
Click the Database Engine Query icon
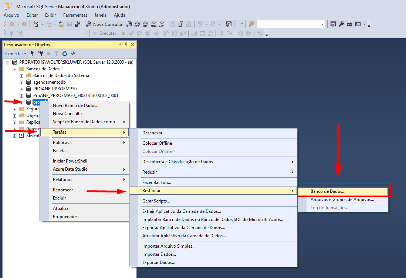coord(129,24)
